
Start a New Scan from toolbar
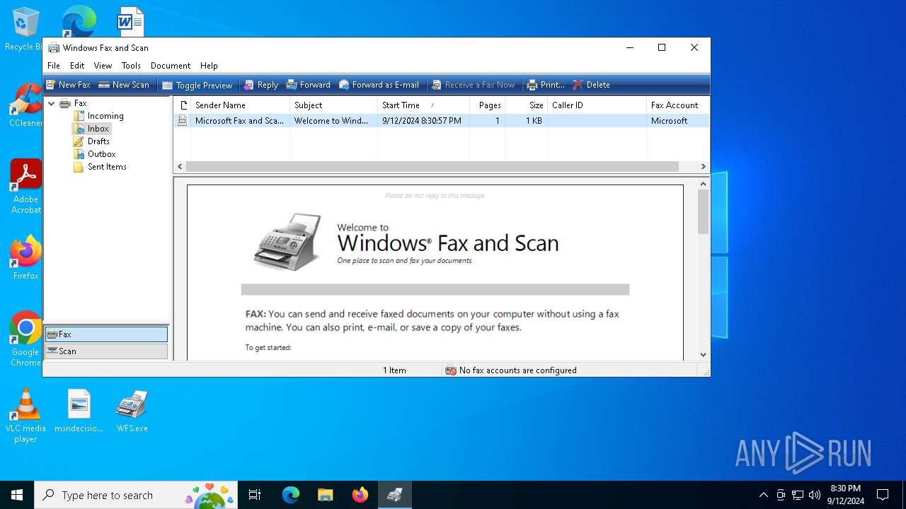point(124,85)
